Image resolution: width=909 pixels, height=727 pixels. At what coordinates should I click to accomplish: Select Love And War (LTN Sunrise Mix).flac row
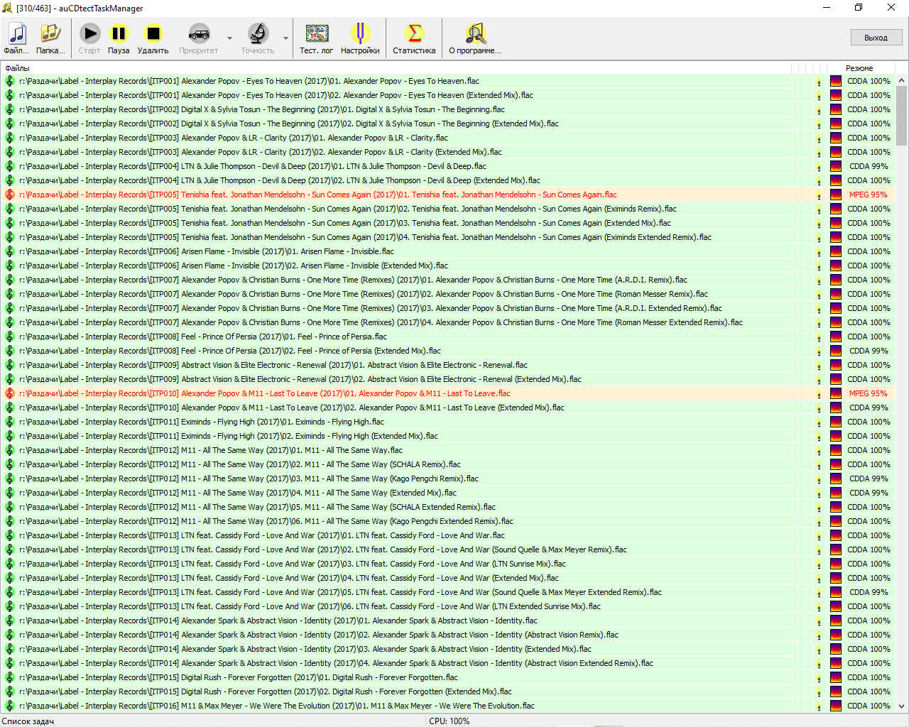(449, 564)
